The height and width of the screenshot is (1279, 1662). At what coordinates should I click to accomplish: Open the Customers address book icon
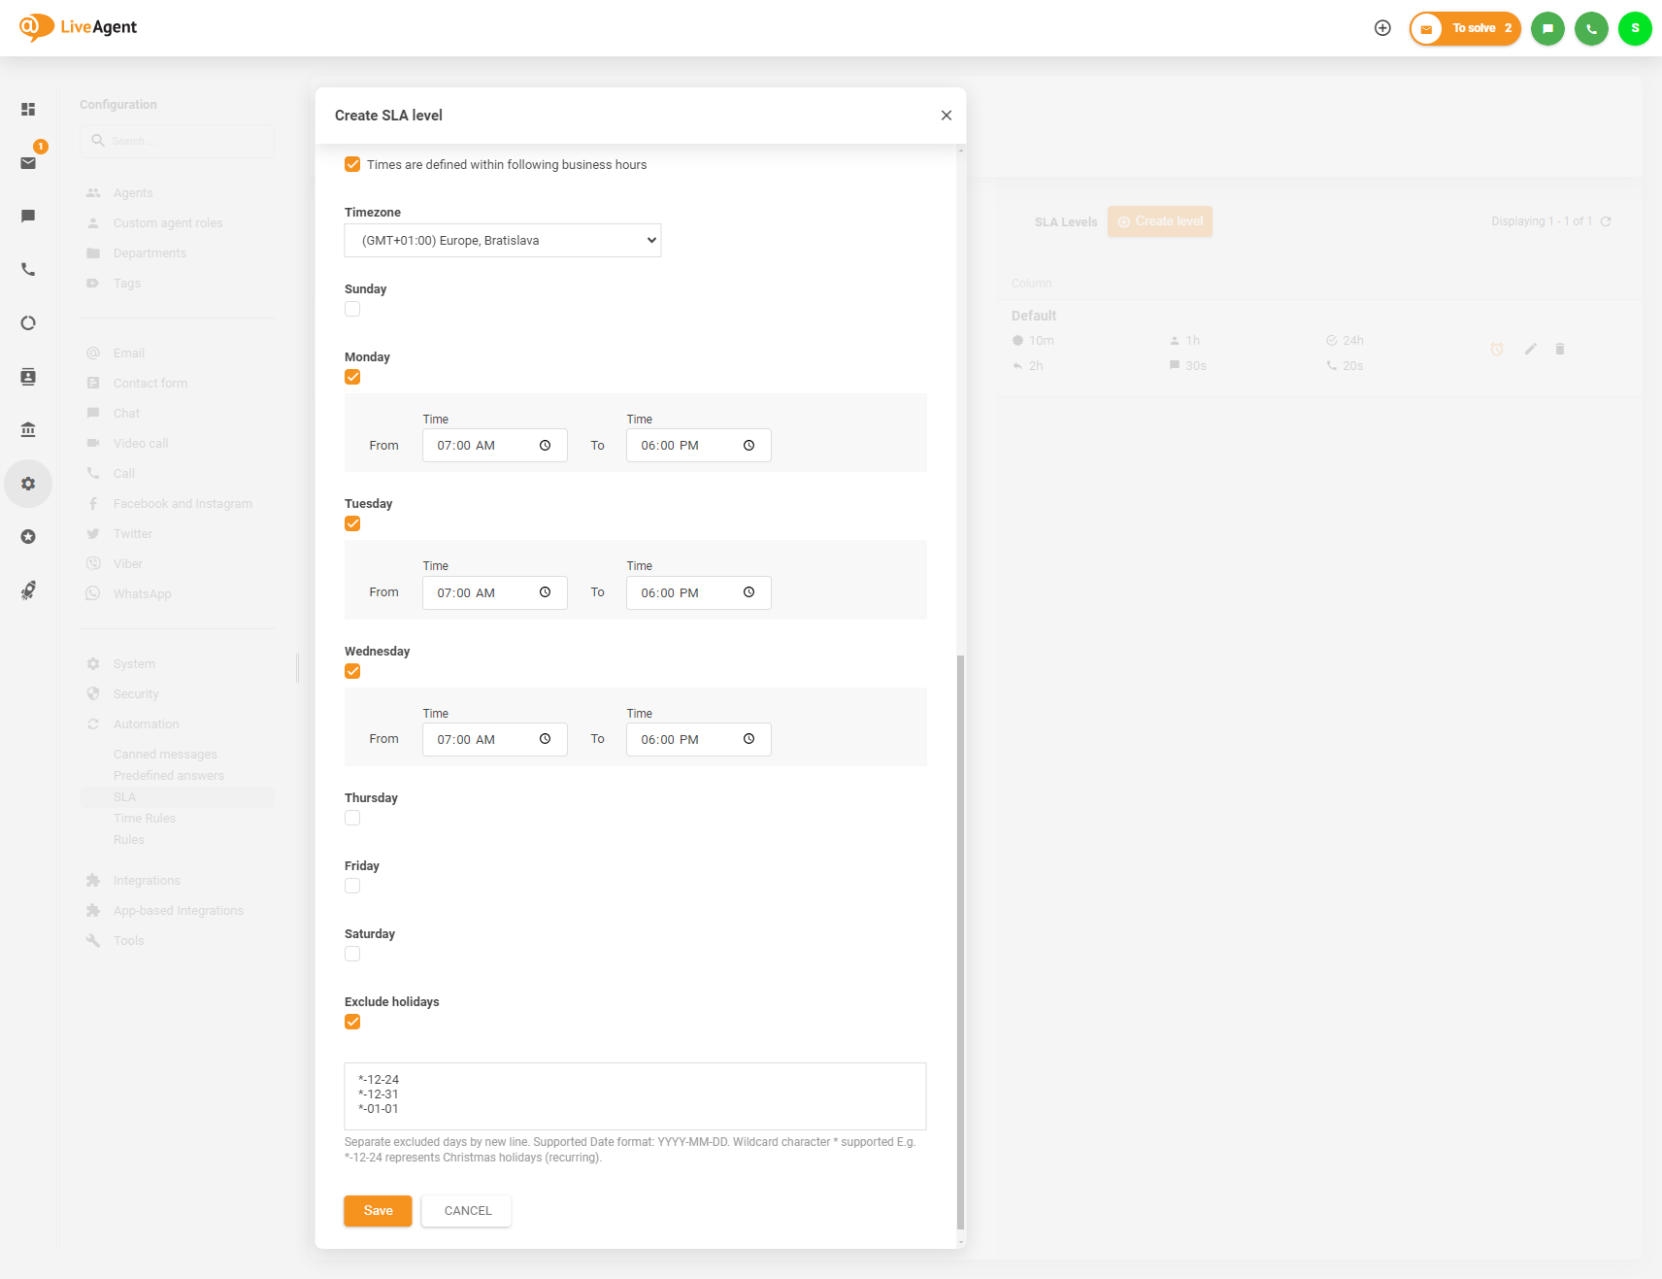(28, 377)
